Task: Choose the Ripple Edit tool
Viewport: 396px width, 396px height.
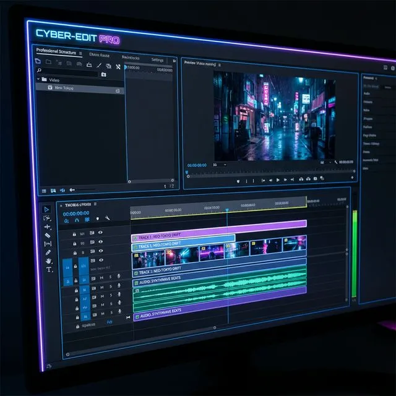Action: (47, 227)
